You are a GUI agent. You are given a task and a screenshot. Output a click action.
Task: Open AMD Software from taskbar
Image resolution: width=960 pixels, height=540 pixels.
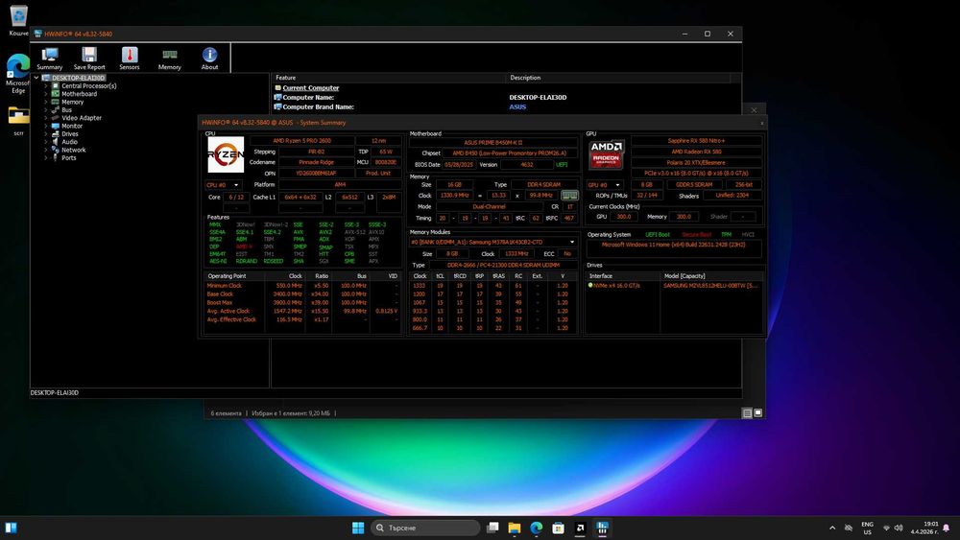[580, 528]
